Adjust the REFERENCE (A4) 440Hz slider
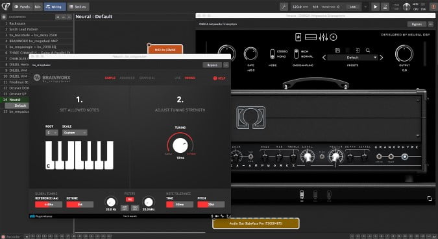Viewport: 438px width, 239px height. tap(49, 205)
